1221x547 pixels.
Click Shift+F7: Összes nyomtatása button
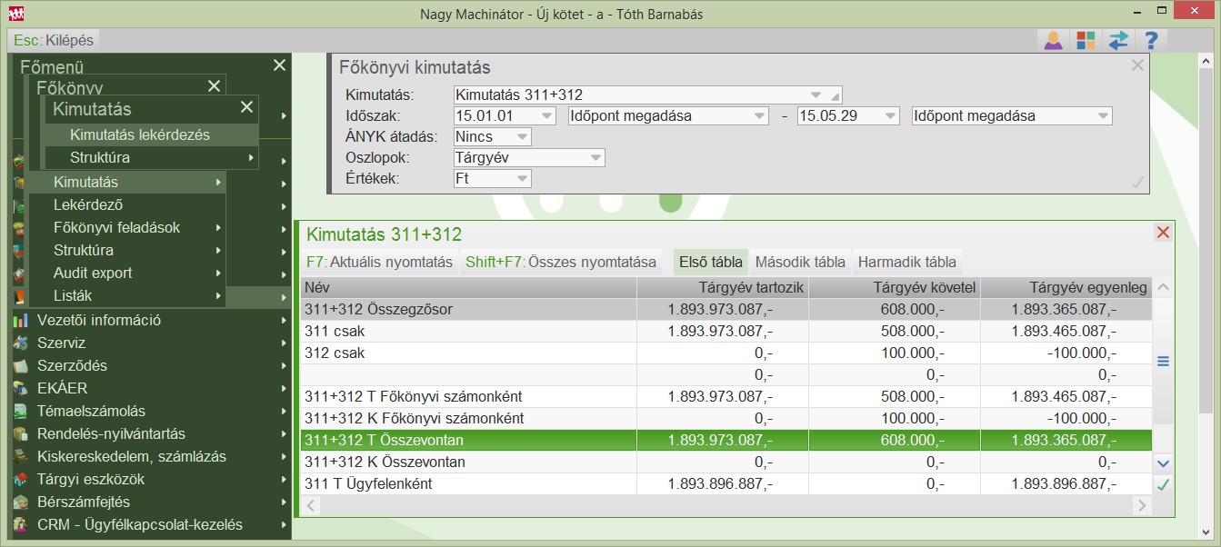(x=561, y=262)
